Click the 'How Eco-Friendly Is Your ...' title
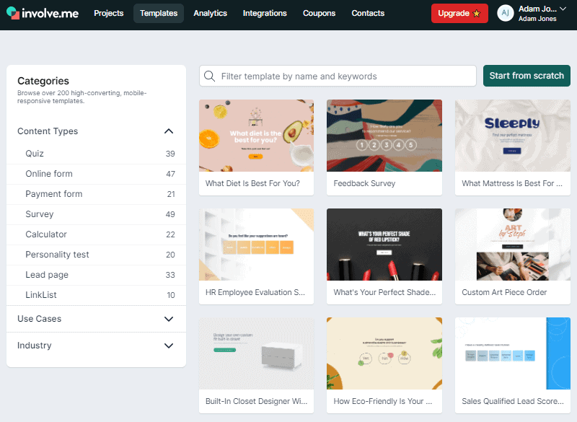577x422 pixels. point(383,401)
